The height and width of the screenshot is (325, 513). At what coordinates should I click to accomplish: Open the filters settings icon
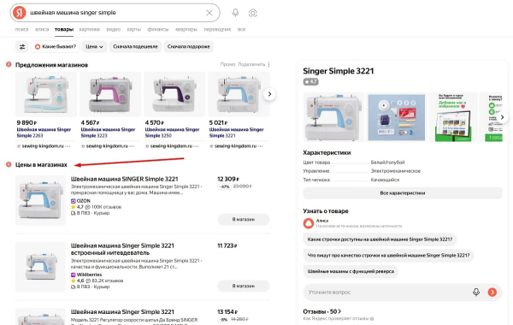[x=22, y=47]
